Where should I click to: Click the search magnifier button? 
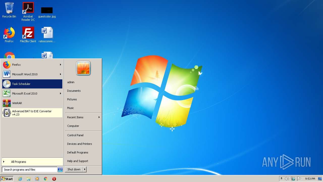(x=60, y=170)
